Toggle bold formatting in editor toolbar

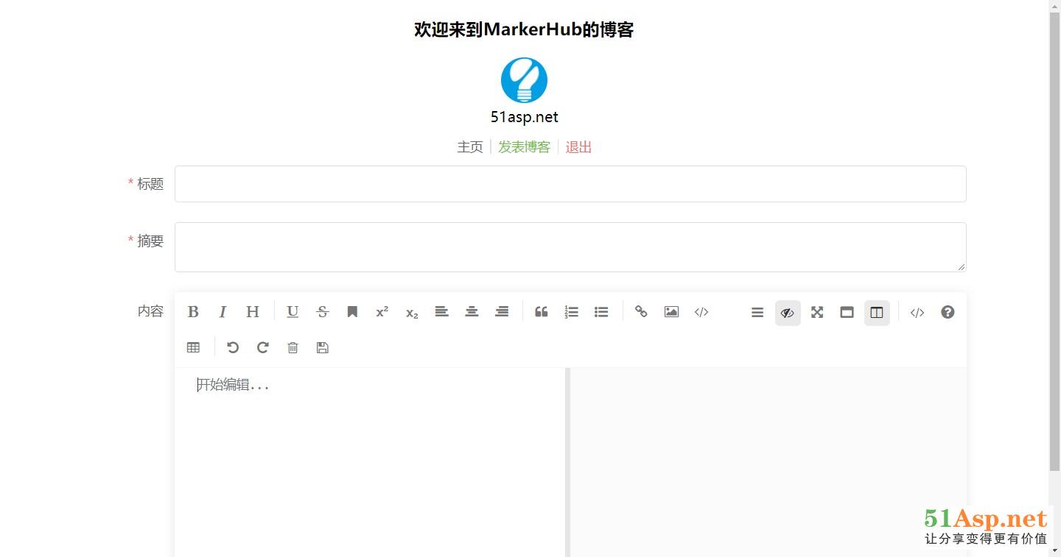[193, 312]
